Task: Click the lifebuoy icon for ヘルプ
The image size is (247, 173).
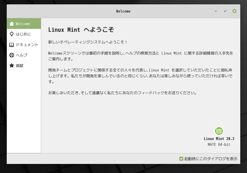Action: click(12, 55)
